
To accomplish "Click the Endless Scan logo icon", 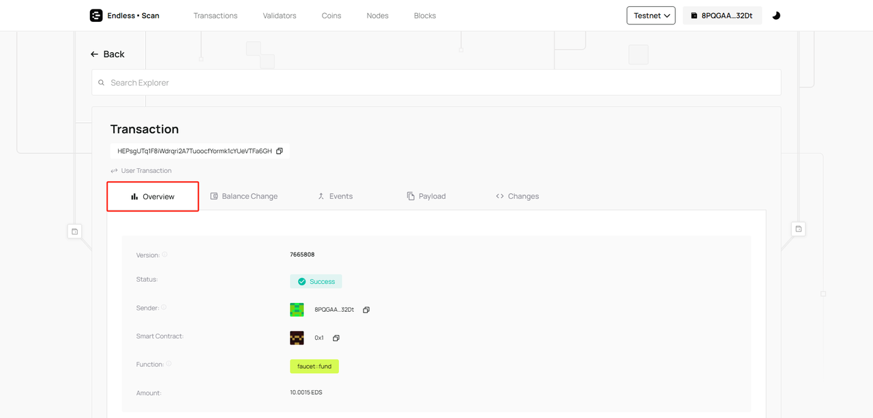I will (x=96, y=15).
